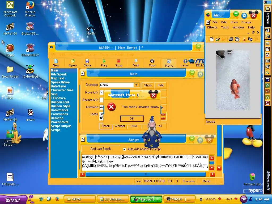Click the Copy icon in Photo Editor

[250, 39]
